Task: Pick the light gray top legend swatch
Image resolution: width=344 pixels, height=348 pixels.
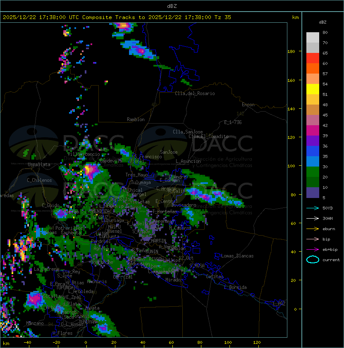Action: click(313, 38)
